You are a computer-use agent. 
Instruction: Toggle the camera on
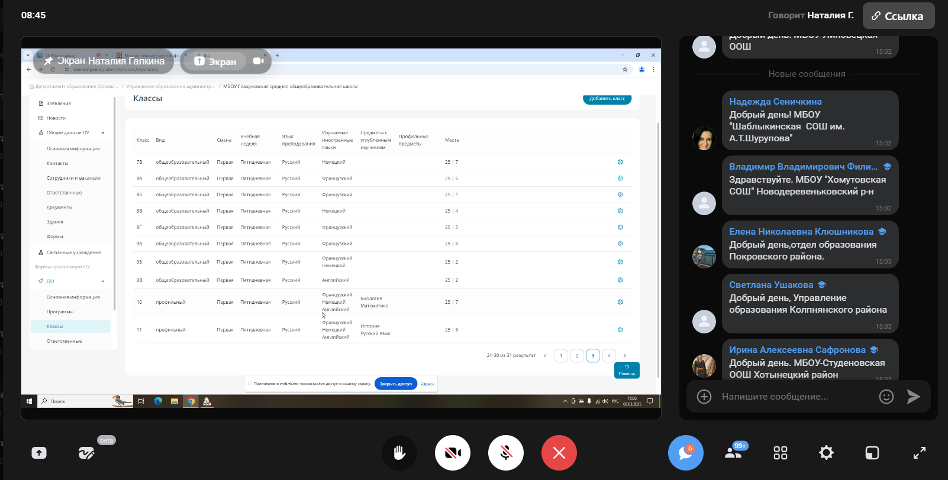pos(453,453)
